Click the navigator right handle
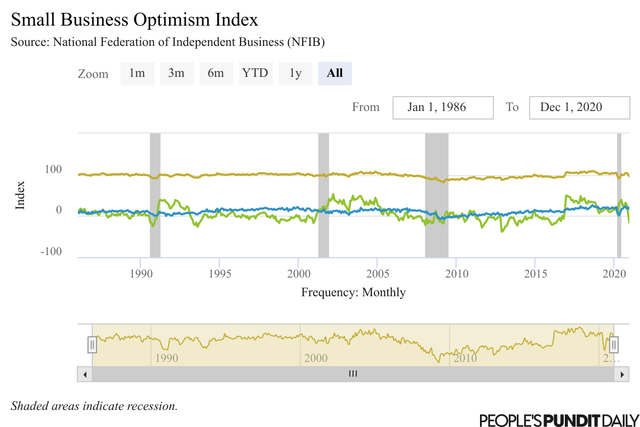This screenshot has width=640, height=427. pos(614,344)
